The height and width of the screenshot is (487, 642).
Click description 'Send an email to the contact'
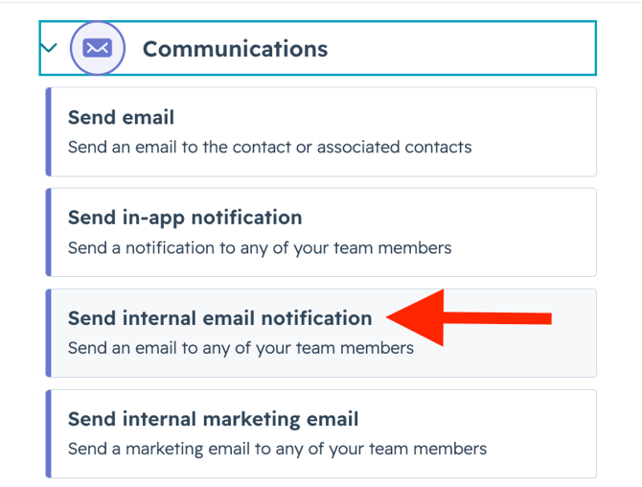tap(269, 148)
